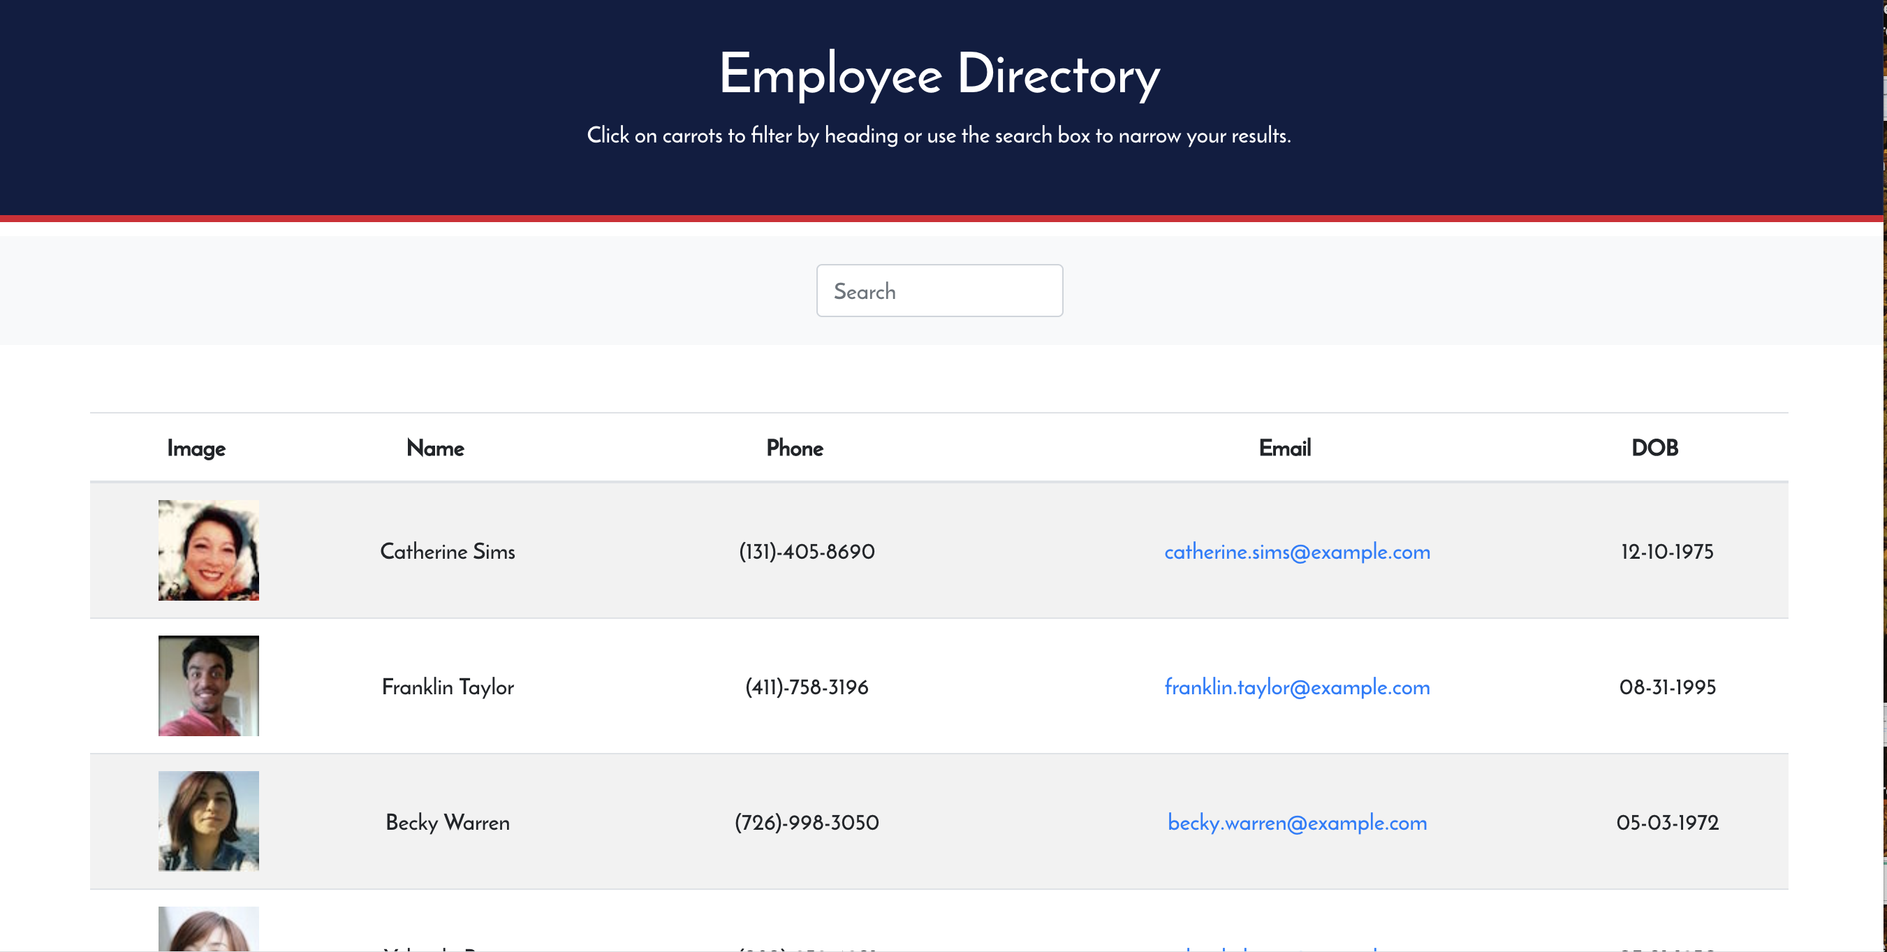Viewport: 1887px width, 952px height.
Task: Click phone number (411)-758-3196
Action: [x=807, y=687]
